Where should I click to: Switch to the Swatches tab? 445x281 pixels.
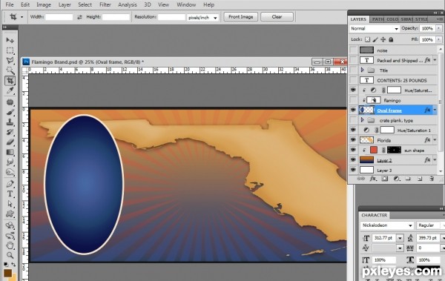click(407, 19)
